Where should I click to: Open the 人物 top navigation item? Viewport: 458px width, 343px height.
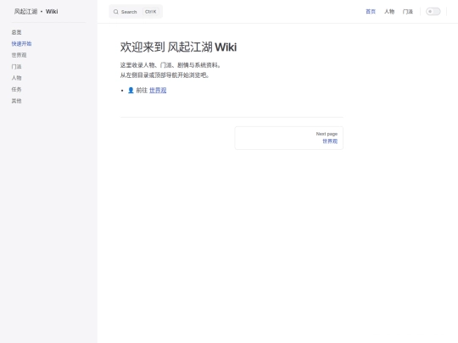click(389, 11)
